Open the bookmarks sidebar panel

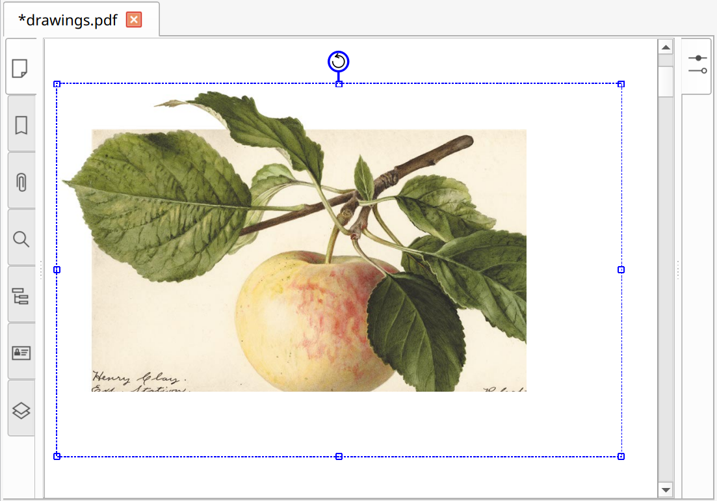click(21, 125)
